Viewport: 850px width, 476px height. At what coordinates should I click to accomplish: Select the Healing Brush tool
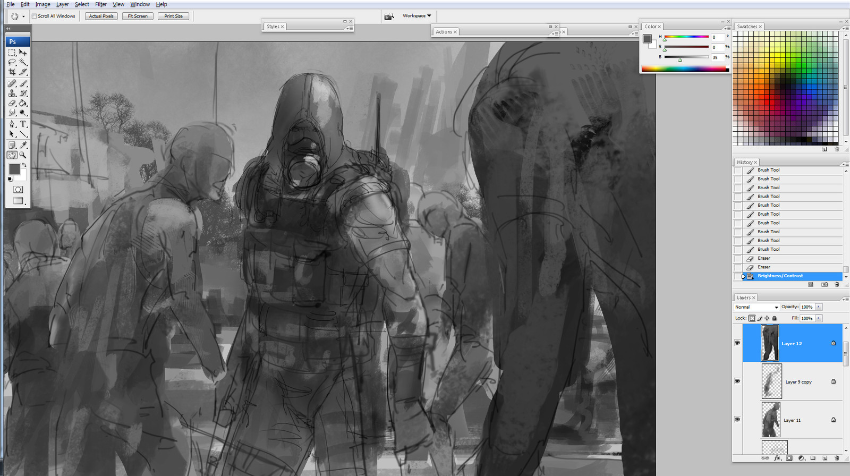pyautogui.click(x=12, y=83)
